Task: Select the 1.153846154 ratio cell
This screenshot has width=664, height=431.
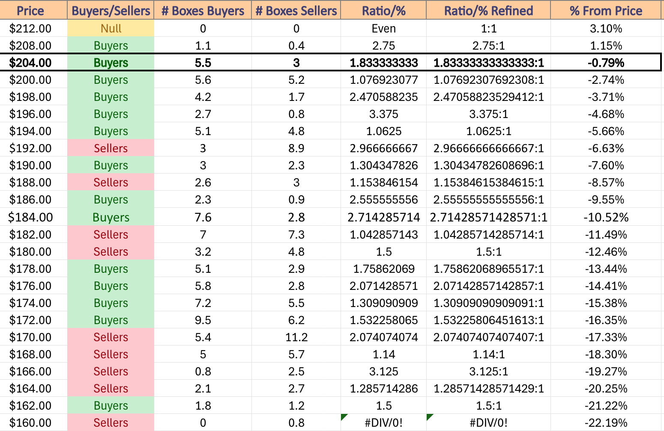Action: [x=383, y=182]
